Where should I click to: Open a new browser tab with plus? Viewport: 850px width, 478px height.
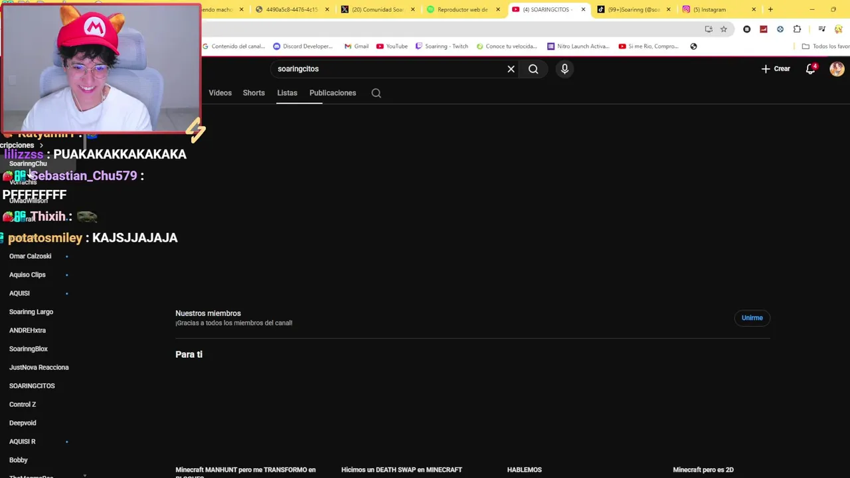click(x=770, y=9)
